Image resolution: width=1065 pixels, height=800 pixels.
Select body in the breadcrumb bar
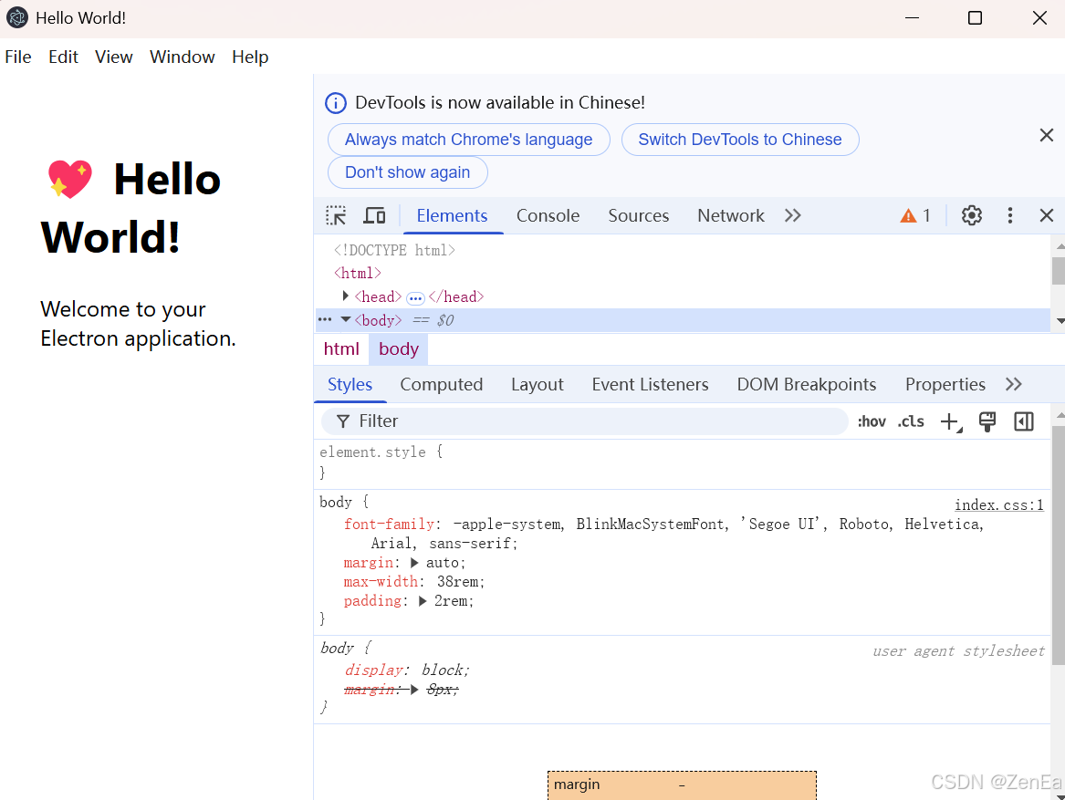(399, 349)
